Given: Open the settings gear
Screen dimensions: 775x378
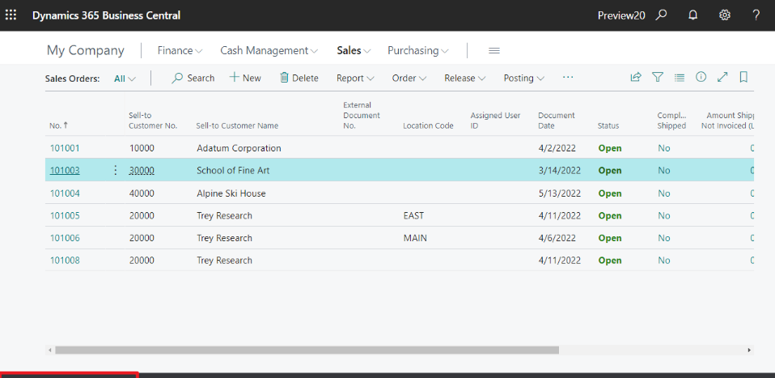Looking at the screenshot, I should click(725, 15).
